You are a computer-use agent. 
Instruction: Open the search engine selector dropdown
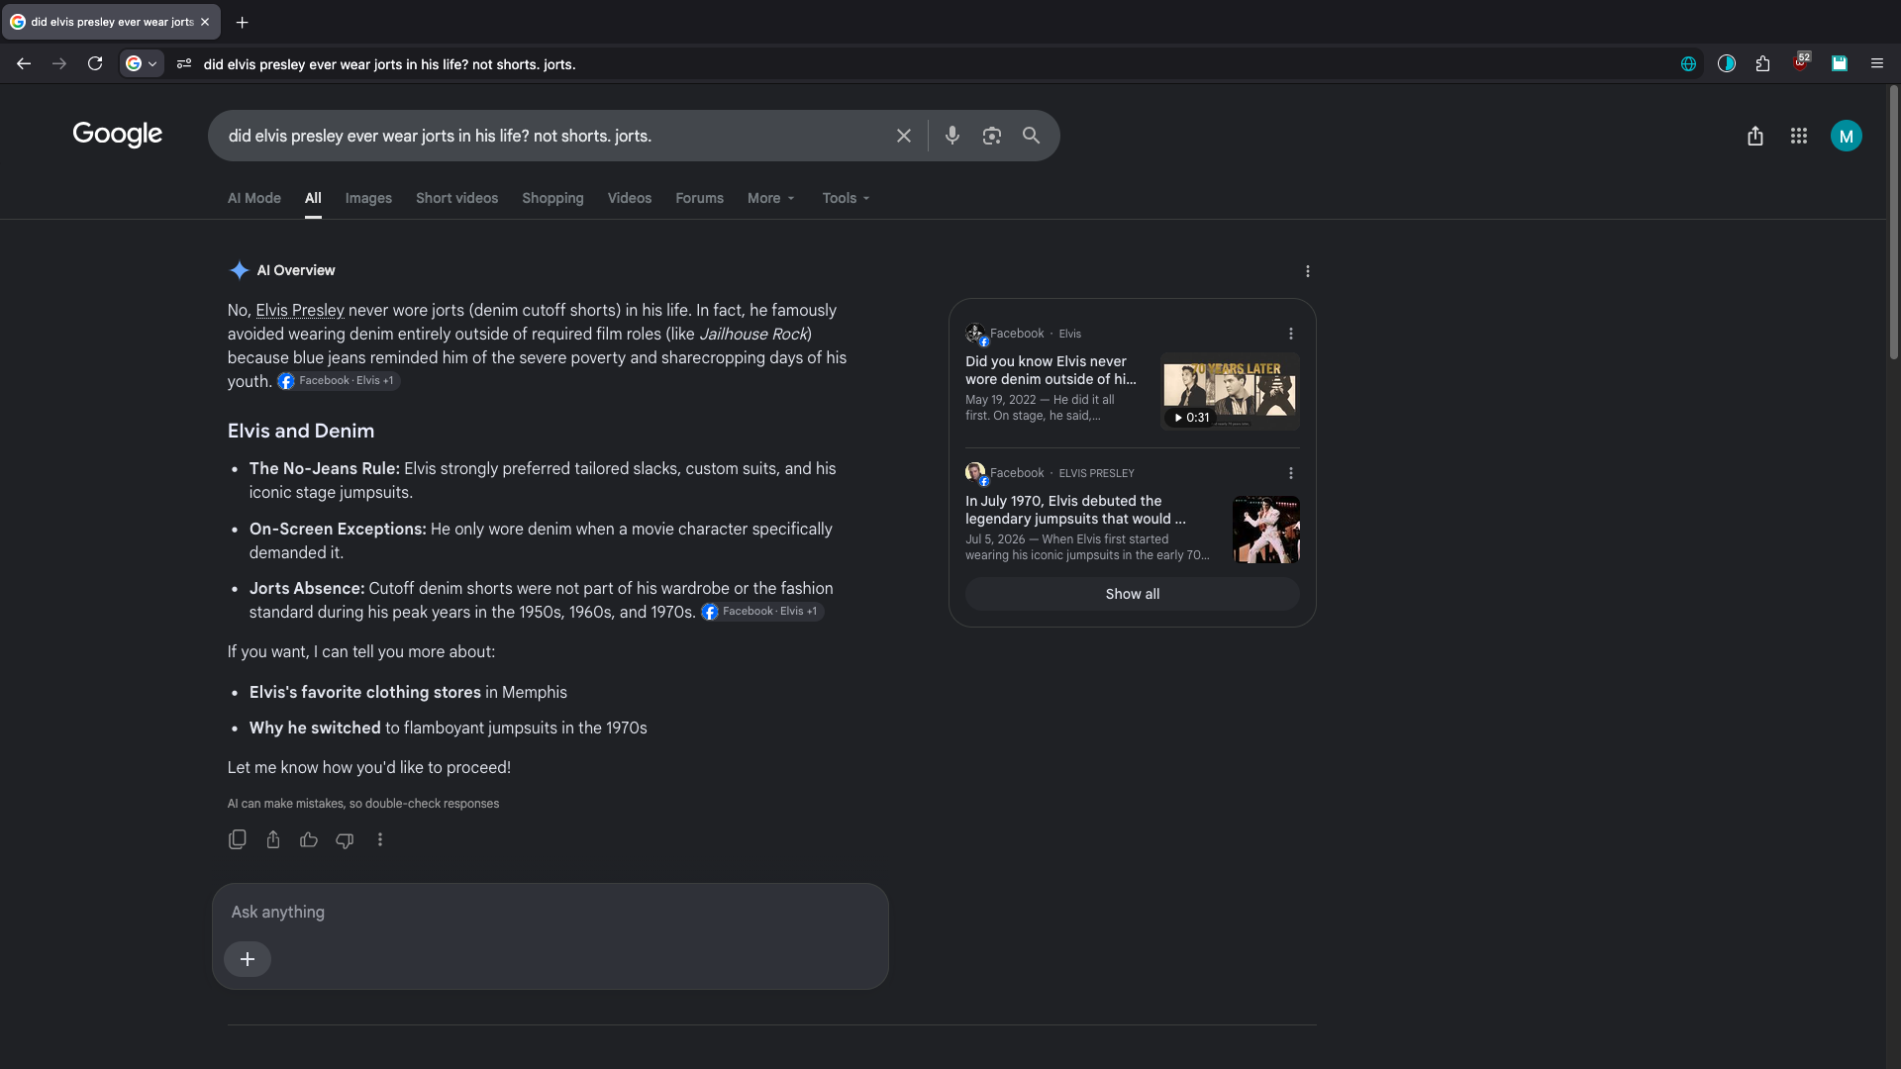pos(142,63)
